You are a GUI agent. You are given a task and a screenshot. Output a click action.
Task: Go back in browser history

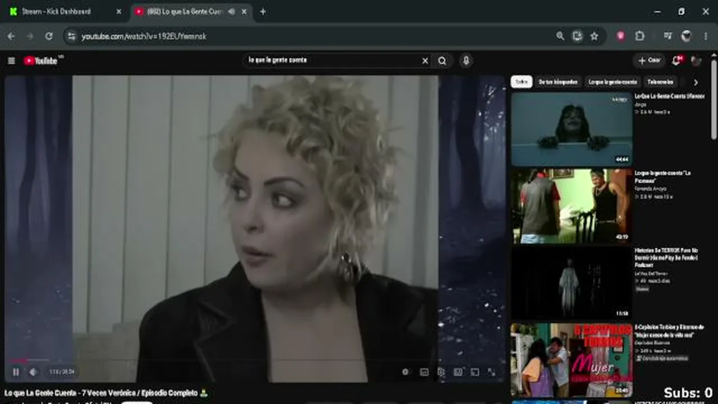click(11, 36)
